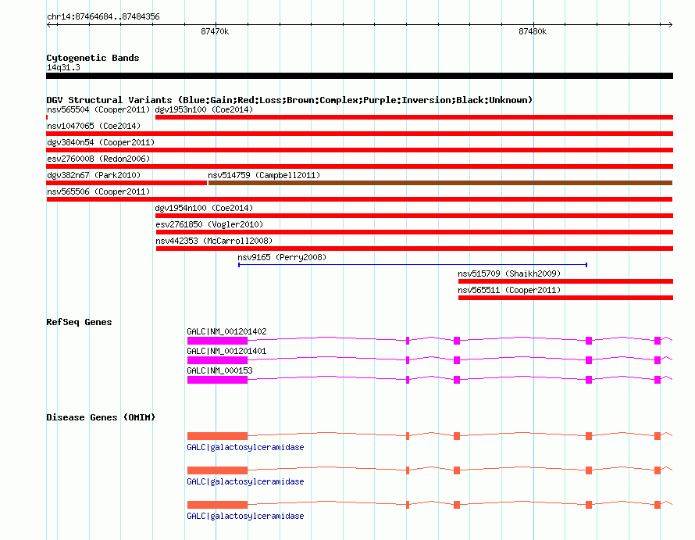Select the red loss bar for esv2761850
Image resolution: width=695 pixels, height=540 pixels.
(x=415, y=232)
